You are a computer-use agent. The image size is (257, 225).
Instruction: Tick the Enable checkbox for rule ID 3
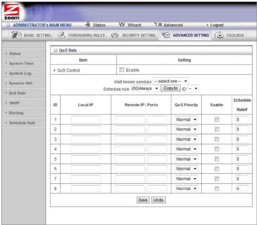[217, 139]
